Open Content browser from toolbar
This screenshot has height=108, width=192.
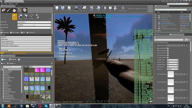click(x=62, y=9)
